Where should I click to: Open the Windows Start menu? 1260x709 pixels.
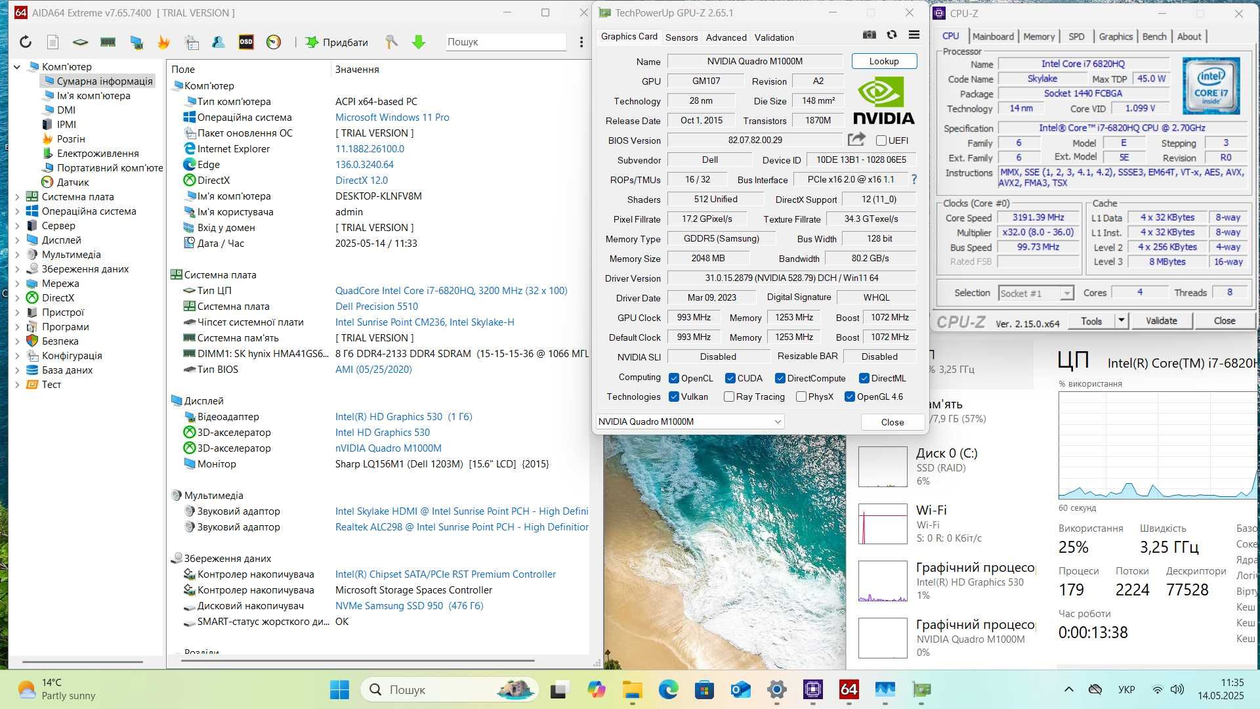[339, 689]
